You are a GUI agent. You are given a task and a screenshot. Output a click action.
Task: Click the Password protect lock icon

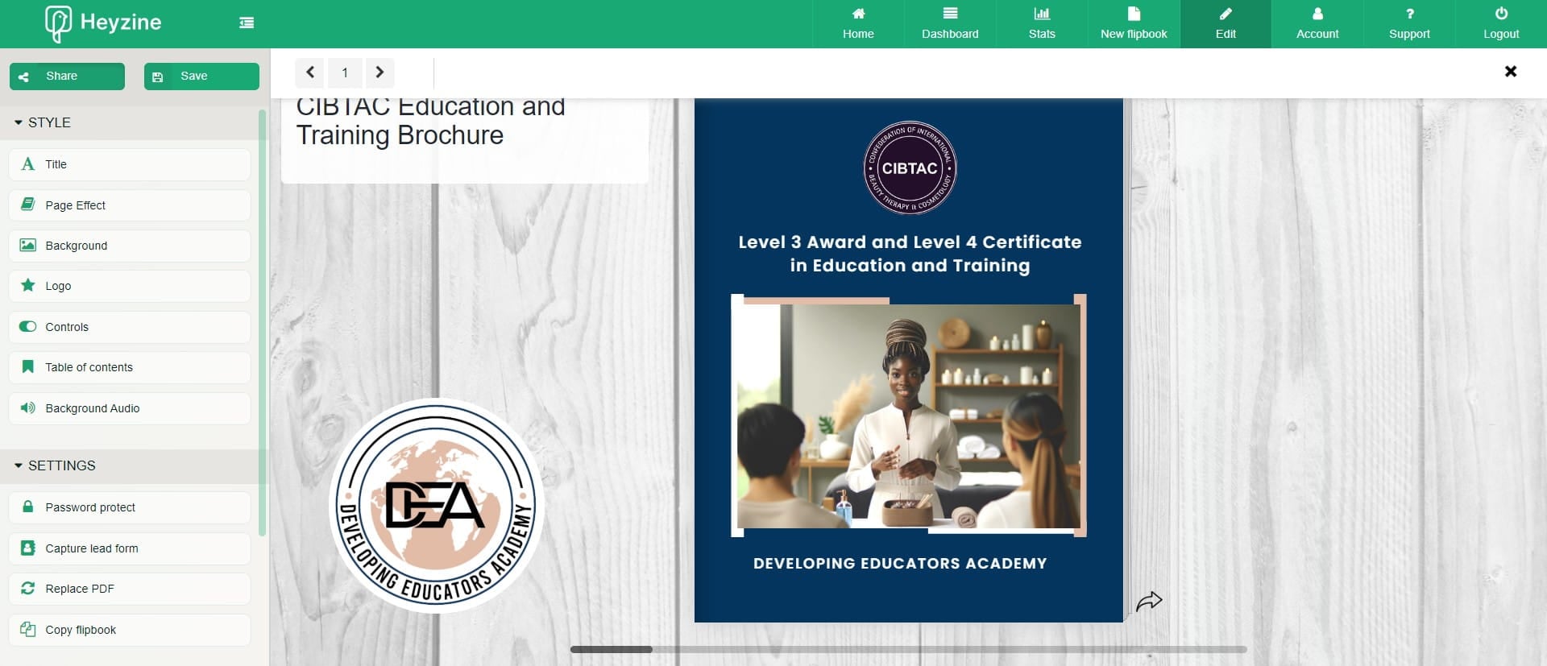[x=28, y=507]
